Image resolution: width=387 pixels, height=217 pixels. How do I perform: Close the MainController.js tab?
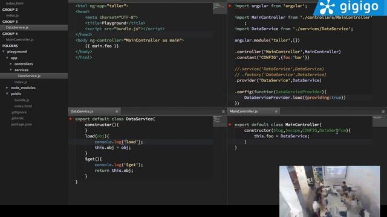pos(276,112)
